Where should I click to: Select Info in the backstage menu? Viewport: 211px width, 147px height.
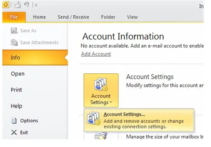35,57
